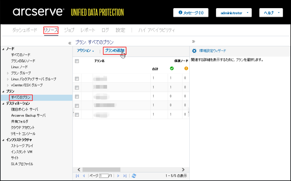The height and width of the screenshot is (181, 291).
Task: Click the 環境設定ウィザード link
Action: [213, 51]
